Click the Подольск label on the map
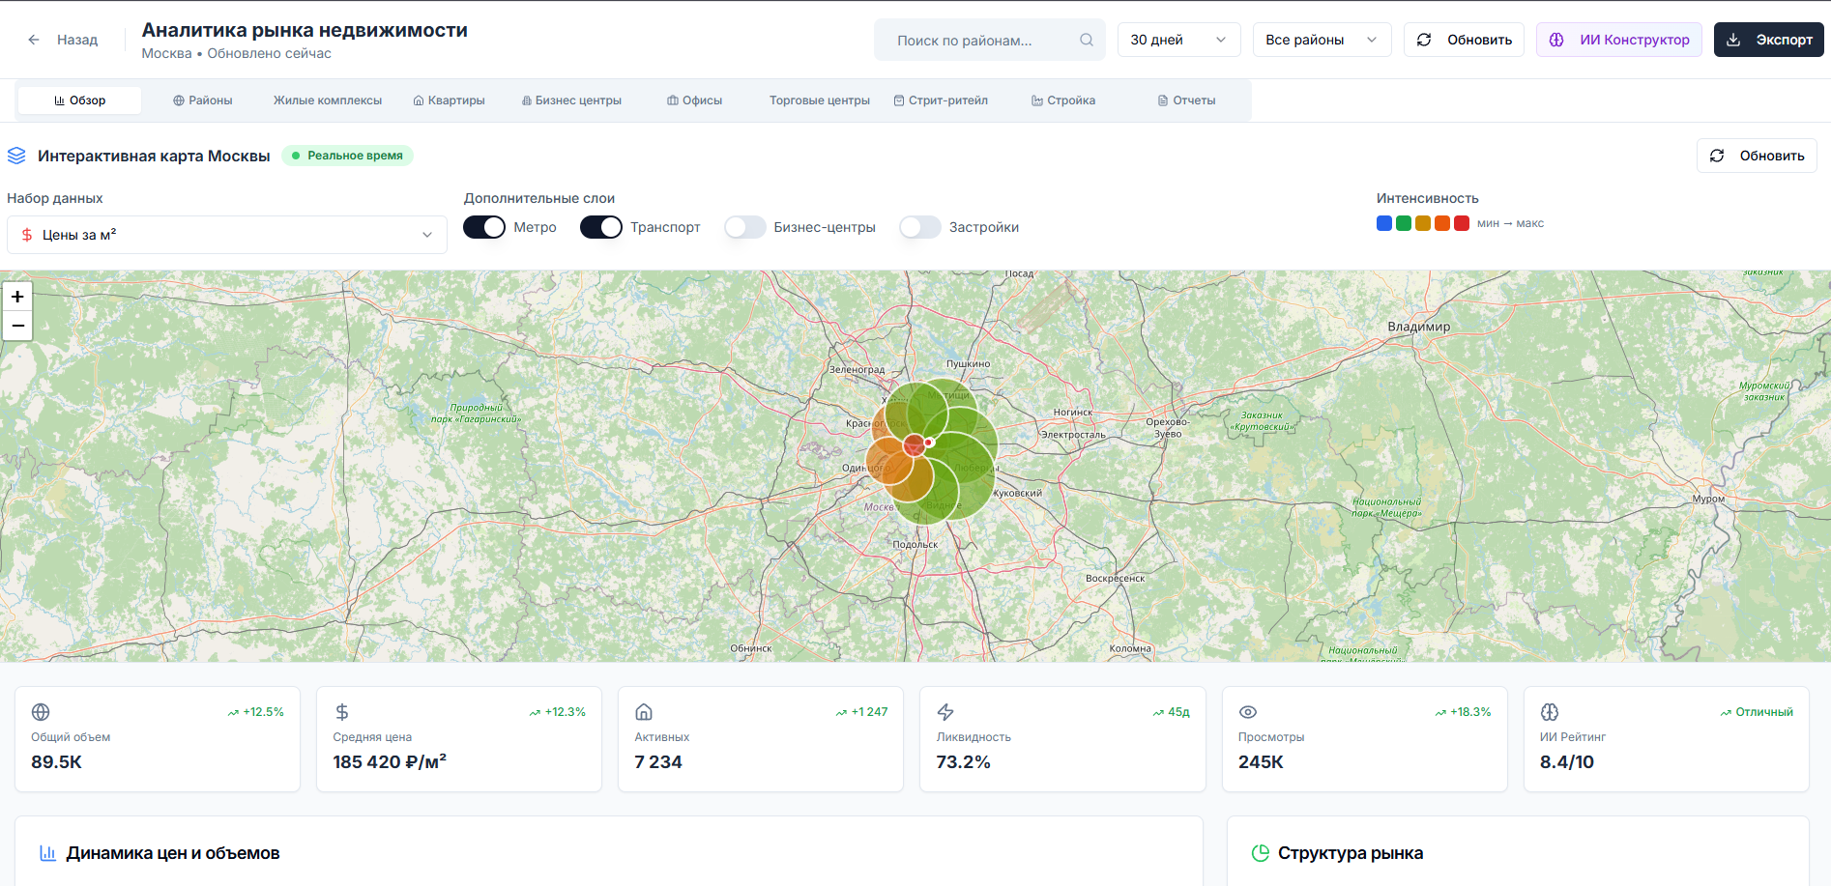Screen dimensions: 1831x886 coord(915,545)
